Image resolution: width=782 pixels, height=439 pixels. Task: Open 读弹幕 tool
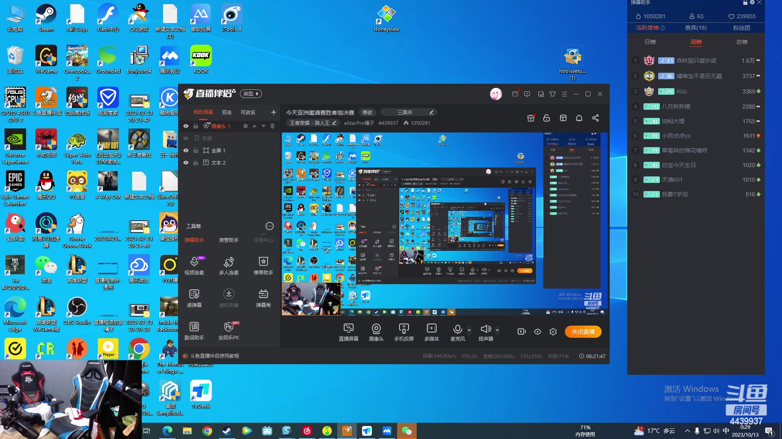point(194,298)
